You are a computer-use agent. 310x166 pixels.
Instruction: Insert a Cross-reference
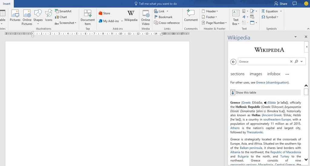167,23
